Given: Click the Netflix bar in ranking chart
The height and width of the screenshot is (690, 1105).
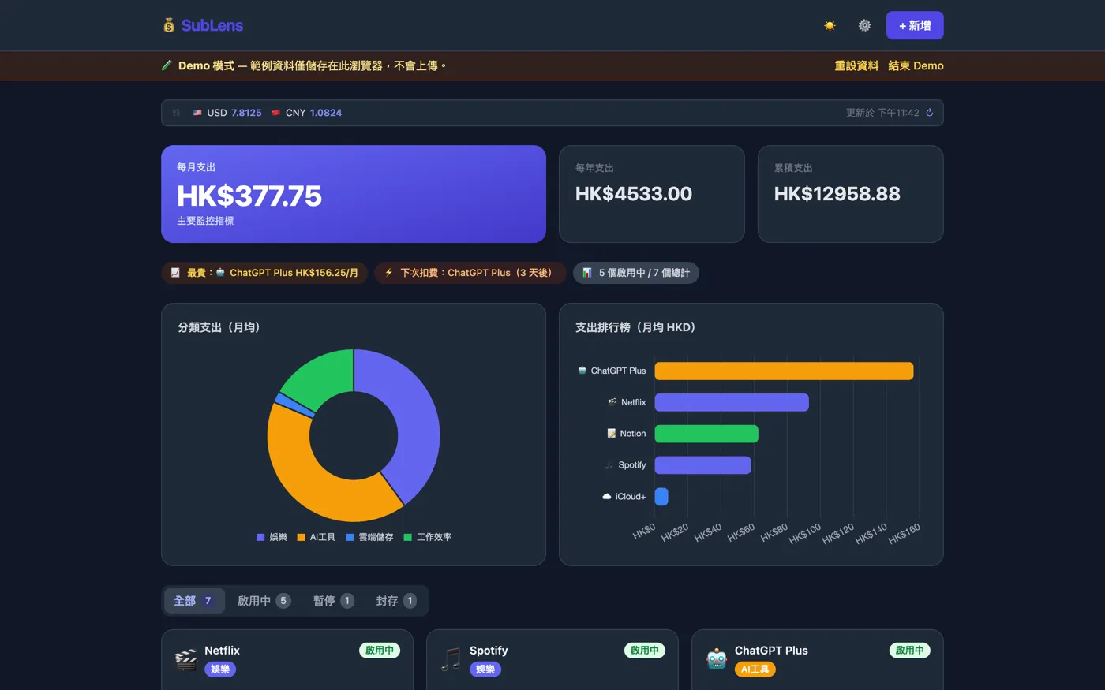Looking at the screenshot, I should click(x=732, y=402).
